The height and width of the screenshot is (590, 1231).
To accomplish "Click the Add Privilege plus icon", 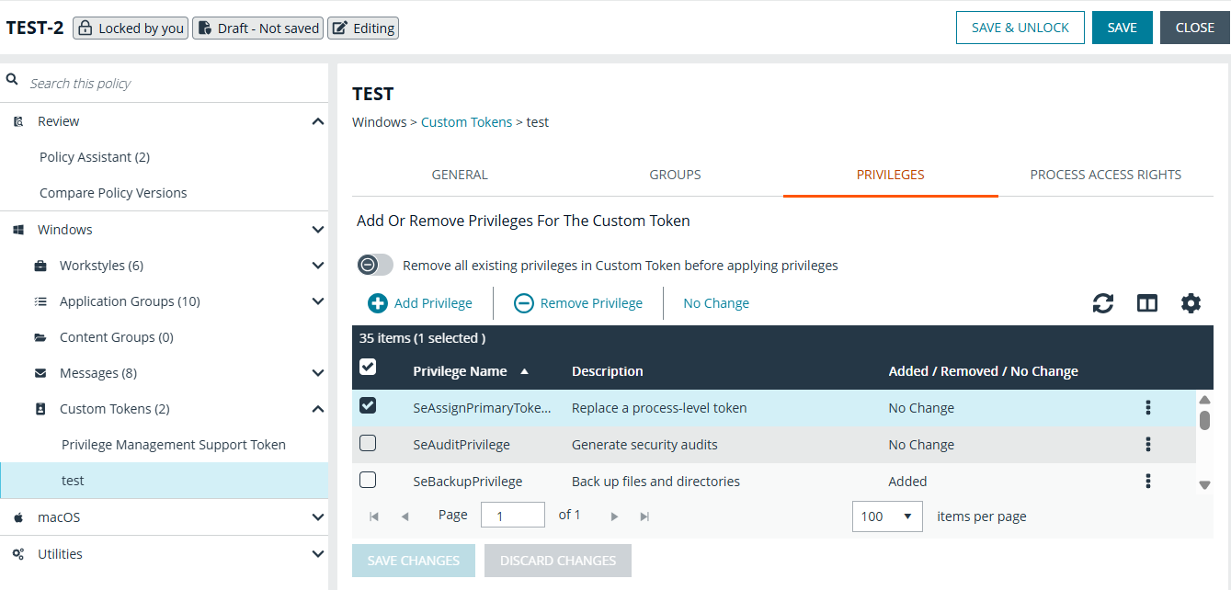I will click(377, 303).
